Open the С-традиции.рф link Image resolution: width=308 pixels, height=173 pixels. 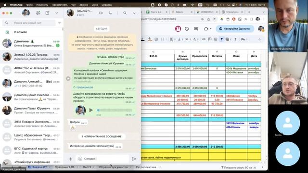[x=83, y=87]
